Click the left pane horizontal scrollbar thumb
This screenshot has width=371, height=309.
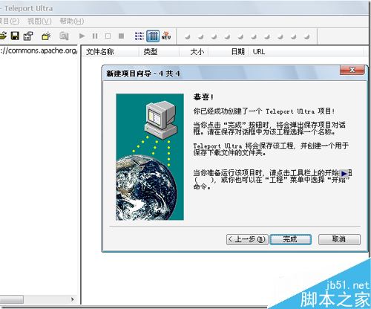11,299
